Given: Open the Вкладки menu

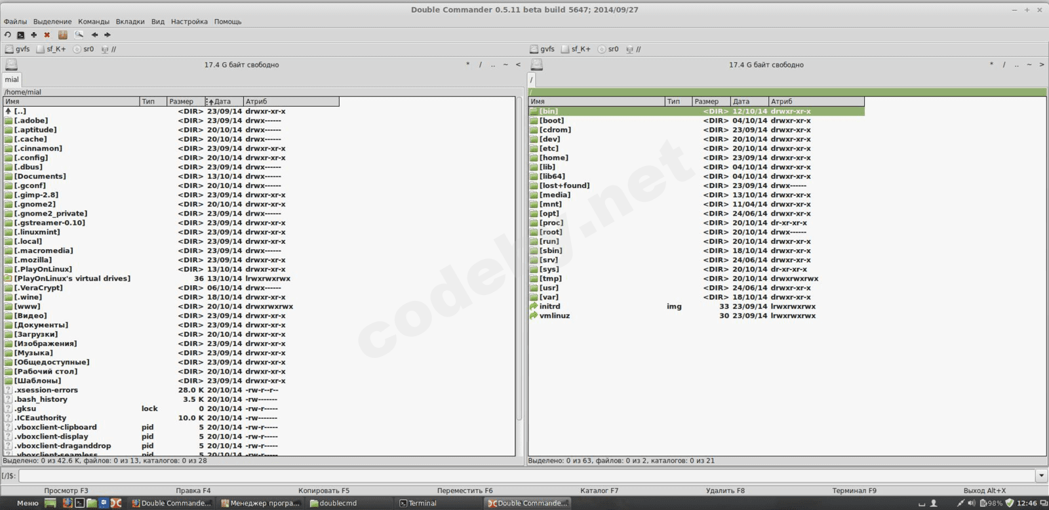Looking at the screenshot, I should tap(130, 22).
